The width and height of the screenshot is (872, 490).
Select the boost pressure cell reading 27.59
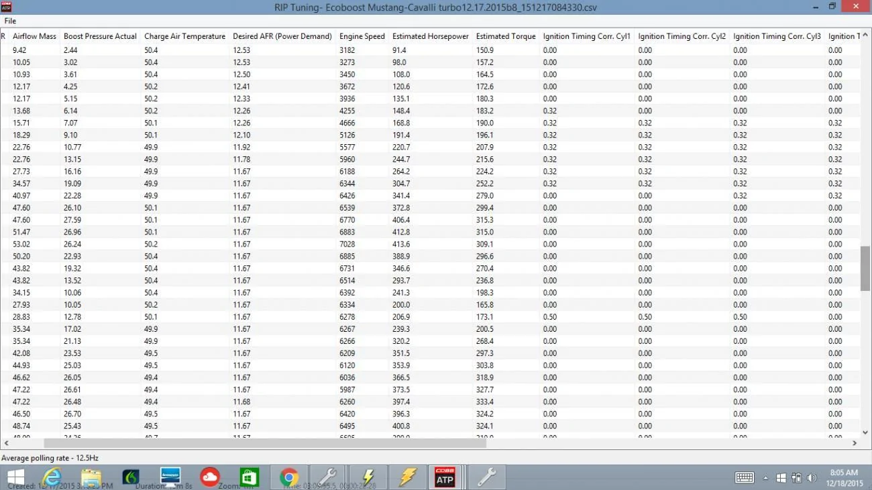tap(72, 220)
